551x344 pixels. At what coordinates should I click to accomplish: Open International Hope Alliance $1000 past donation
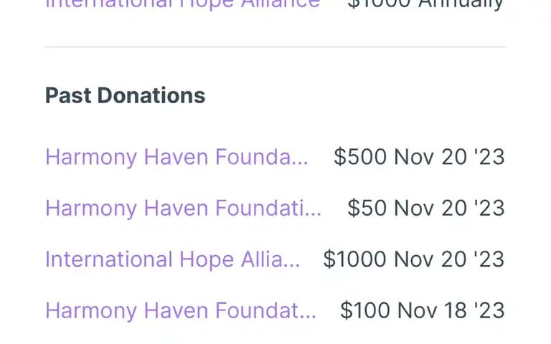pos(172,259)
